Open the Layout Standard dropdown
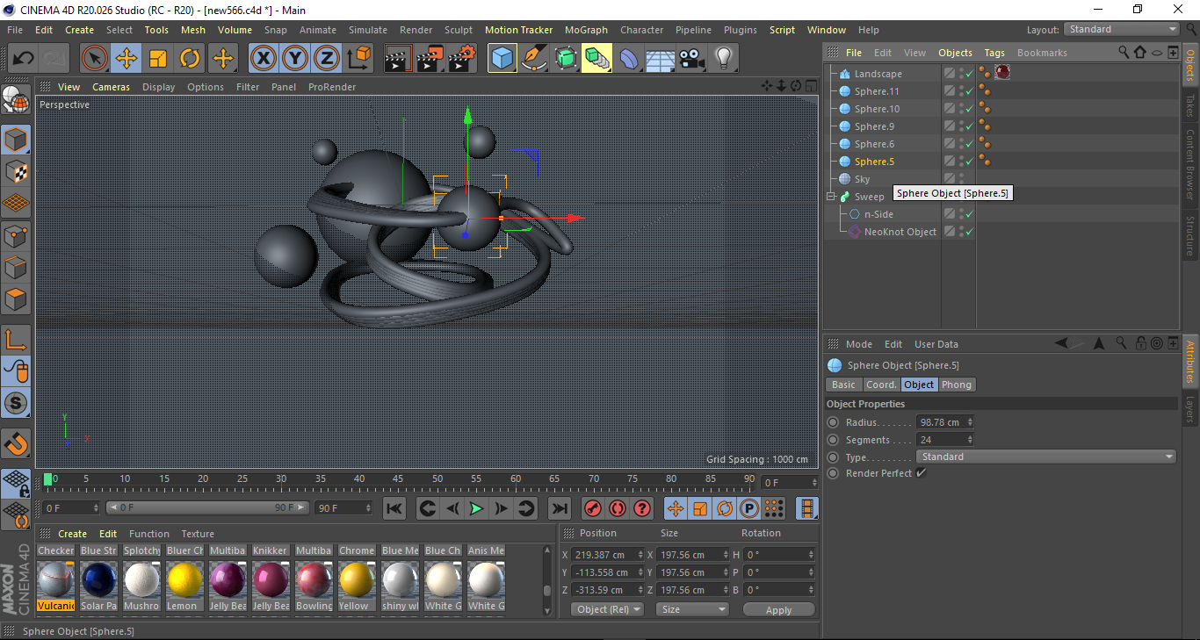The image size is (1200, 640). [1122, 29]
